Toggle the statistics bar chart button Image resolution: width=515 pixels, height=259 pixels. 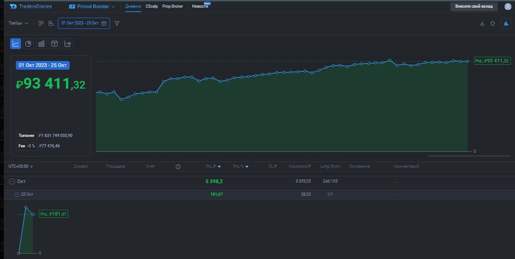coord(506,23)
